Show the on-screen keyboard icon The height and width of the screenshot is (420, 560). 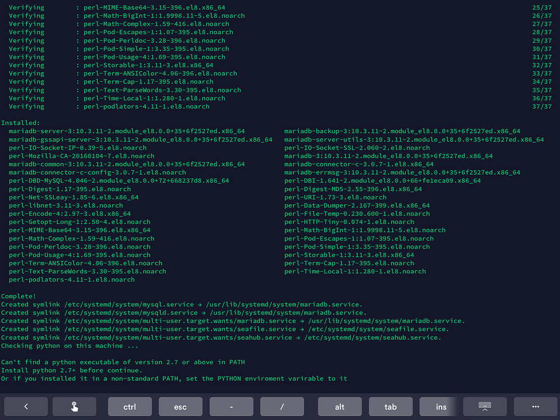(x=485, y=407)
